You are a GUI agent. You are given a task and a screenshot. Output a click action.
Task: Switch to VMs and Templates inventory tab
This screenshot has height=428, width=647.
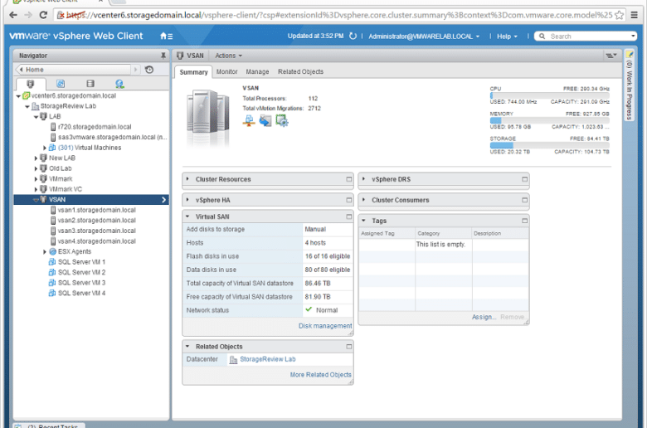pyautogui.click(x=61, y=84)
